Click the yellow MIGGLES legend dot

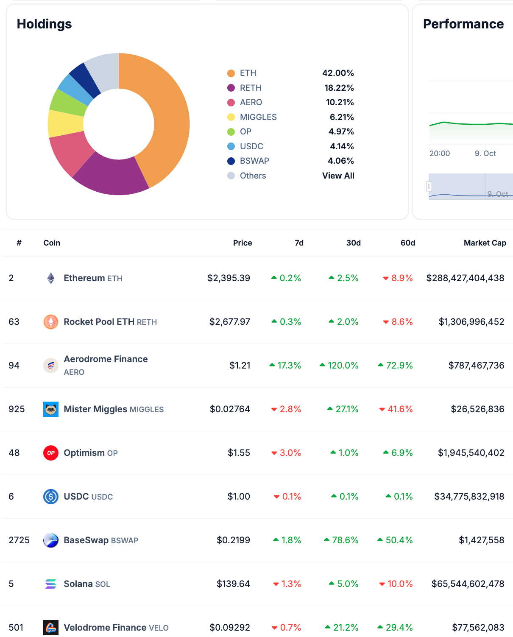231,117
